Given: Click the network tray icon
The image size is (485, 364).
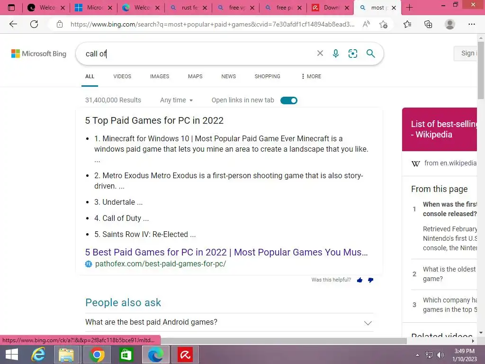Looking at the screenshot, I should point(429,355).
